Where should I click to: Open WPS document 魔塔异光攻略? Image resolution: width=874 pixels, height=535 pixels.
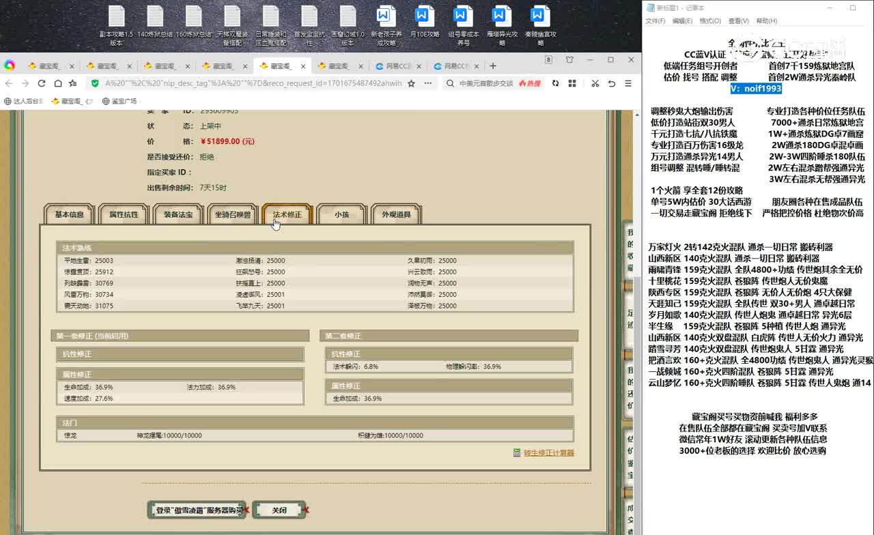point(502,26)
